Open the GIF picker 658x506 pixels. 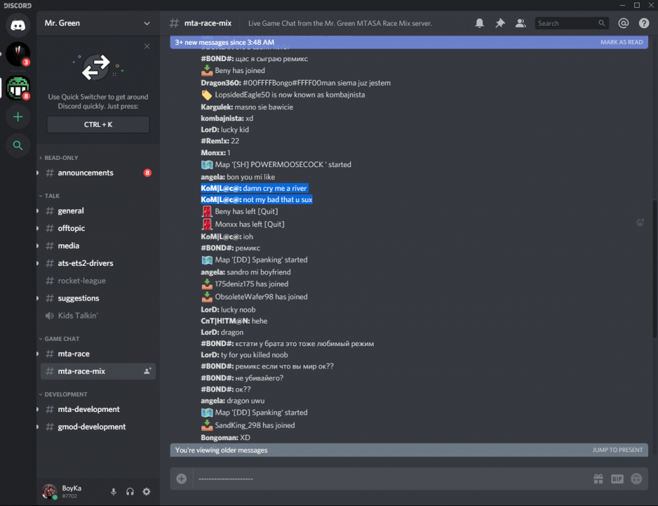[617, 479]
